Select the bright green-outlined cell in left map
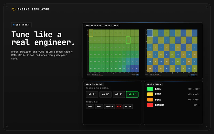The height and width of the screenshot is (134, 214). (x=128, y=40)
